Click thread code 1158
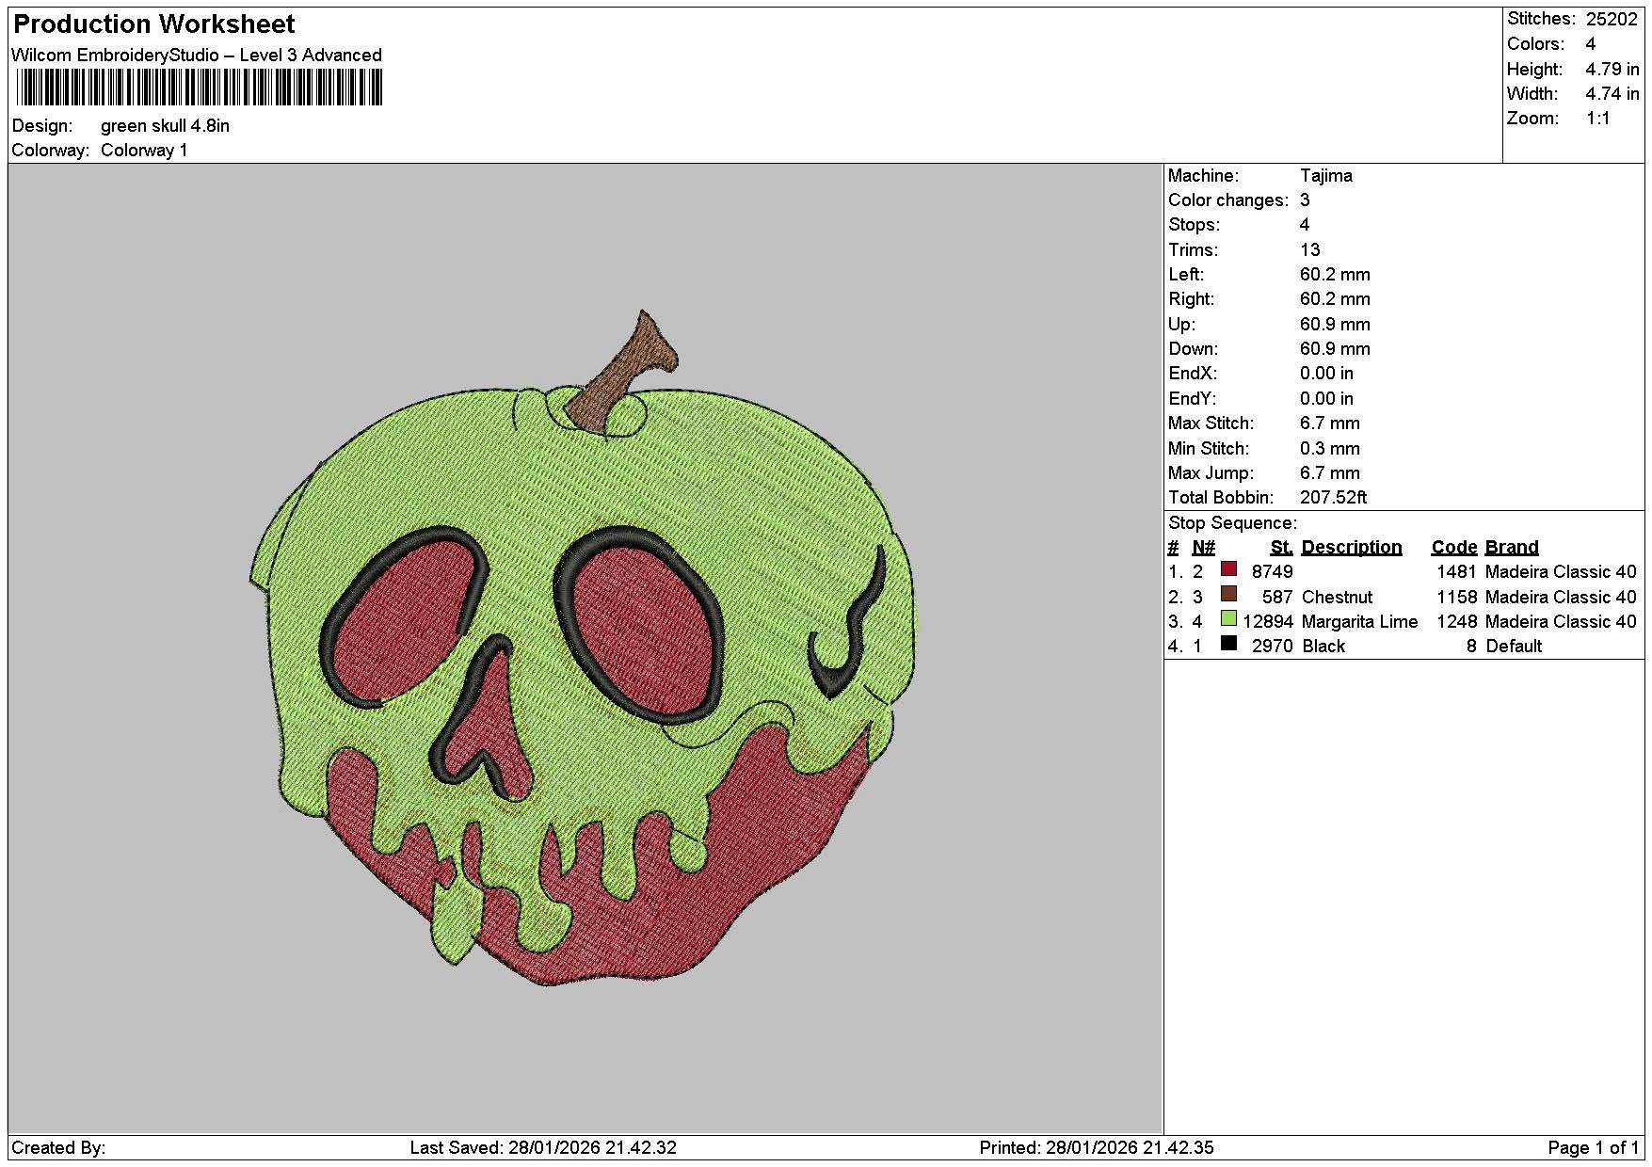Screen dimensions: 1652x1167 click(1457, 597)
